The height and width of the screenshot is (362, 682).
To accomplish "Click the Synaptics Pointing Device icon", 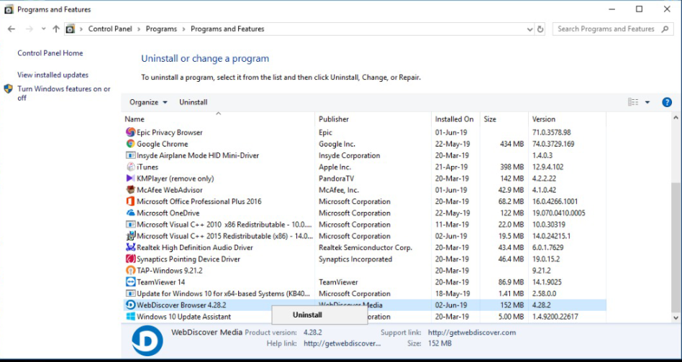I will pos(130,259).
